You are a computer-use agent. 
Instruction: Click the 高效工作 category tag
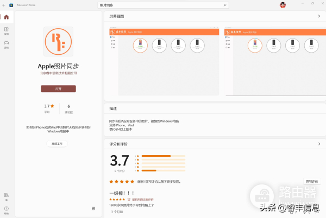(57, 144)
